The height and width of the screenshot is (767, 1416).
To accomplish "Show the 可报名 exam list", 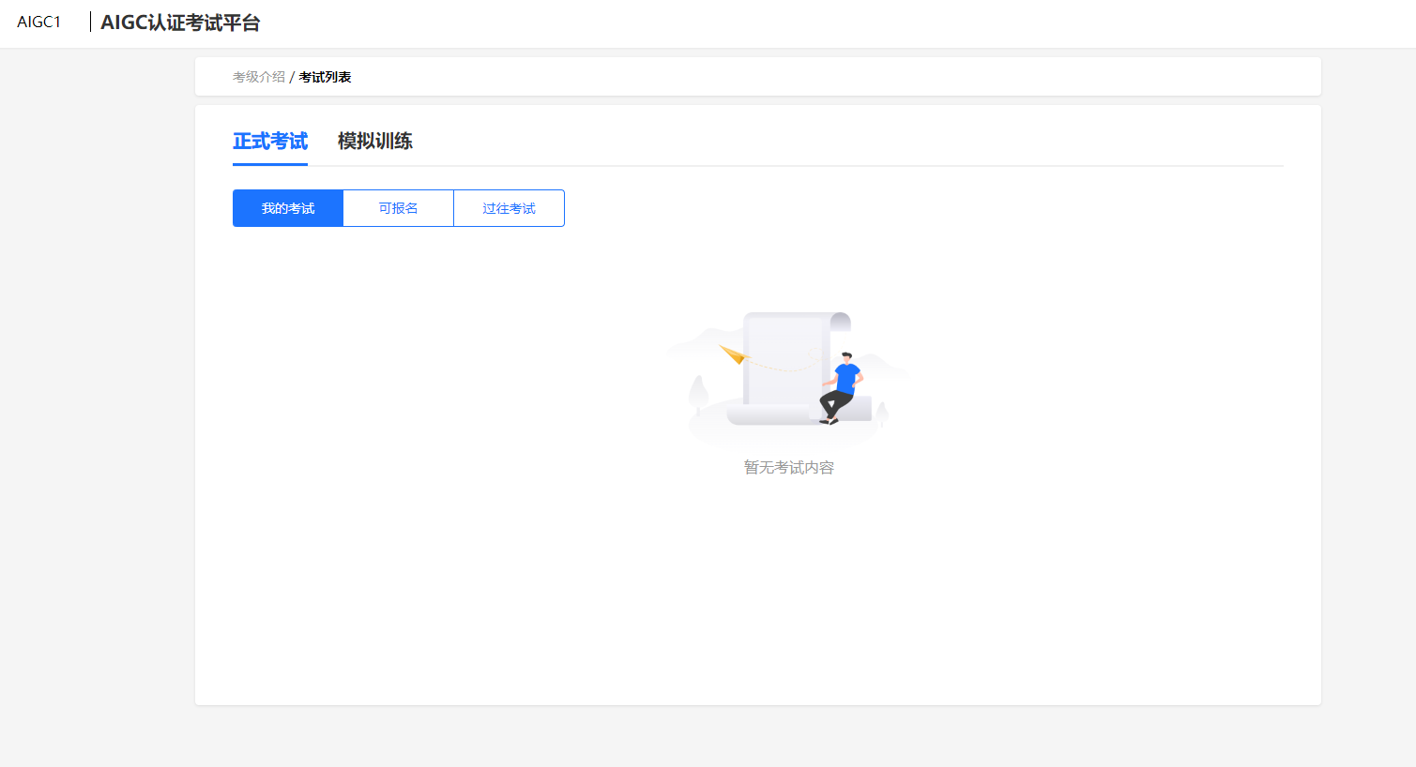I will tap(399, 208).
